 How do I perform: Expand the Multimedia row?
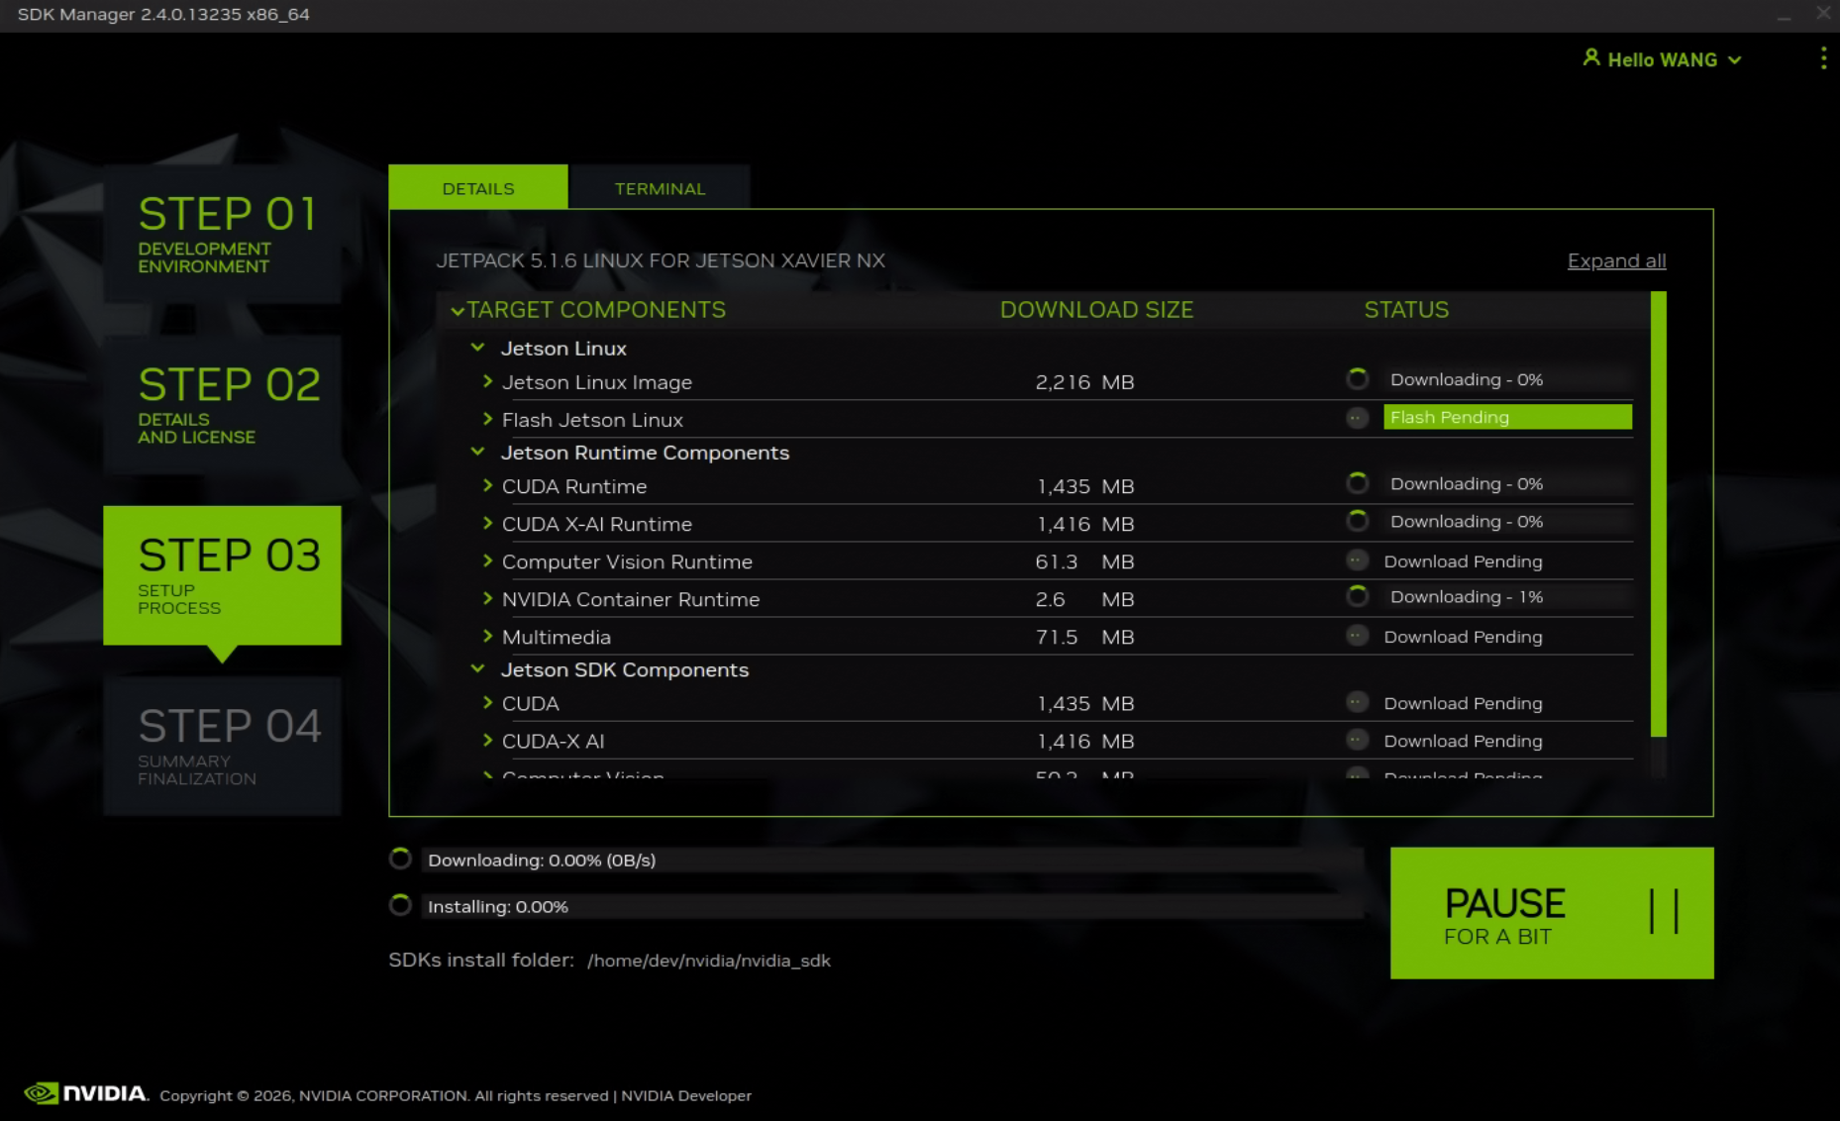(x=487, y=636)
